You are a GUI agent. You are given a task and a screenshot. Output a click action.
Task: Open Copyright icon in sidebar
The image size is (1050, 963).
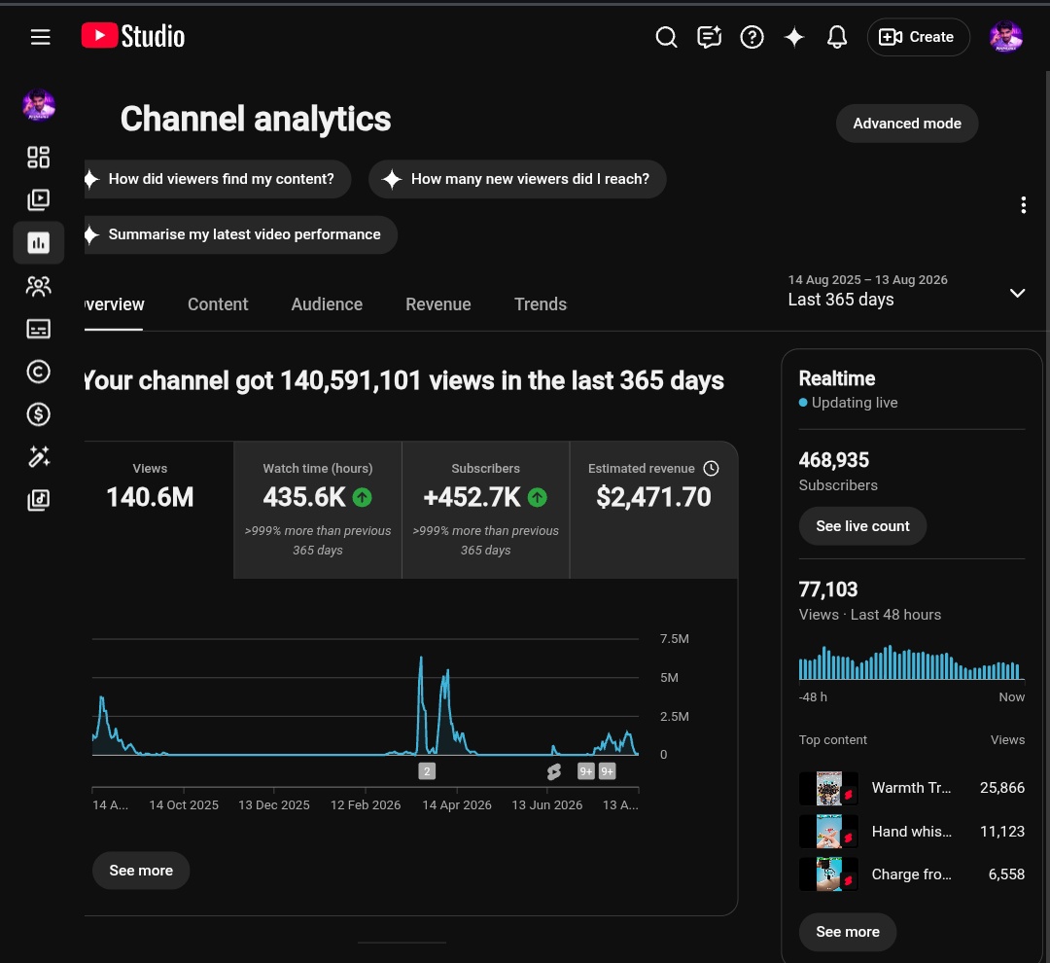click(38, 372)
